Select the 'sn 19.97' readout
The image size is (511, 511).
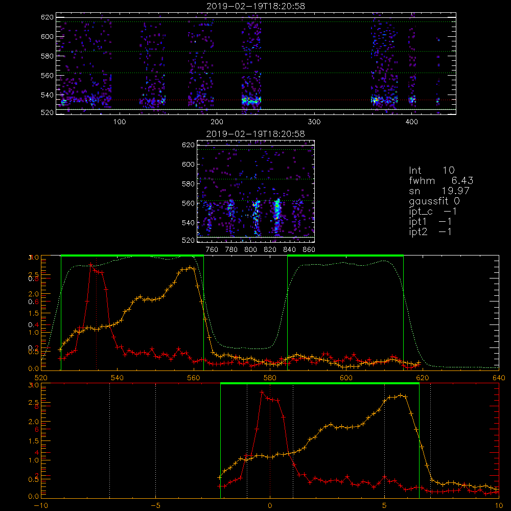(439, 191)
